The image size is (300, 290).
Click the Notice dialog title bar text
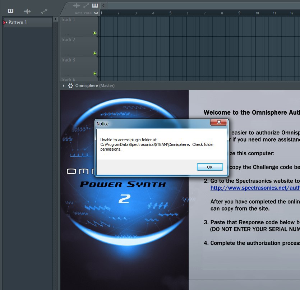click(x=102, y=124)
